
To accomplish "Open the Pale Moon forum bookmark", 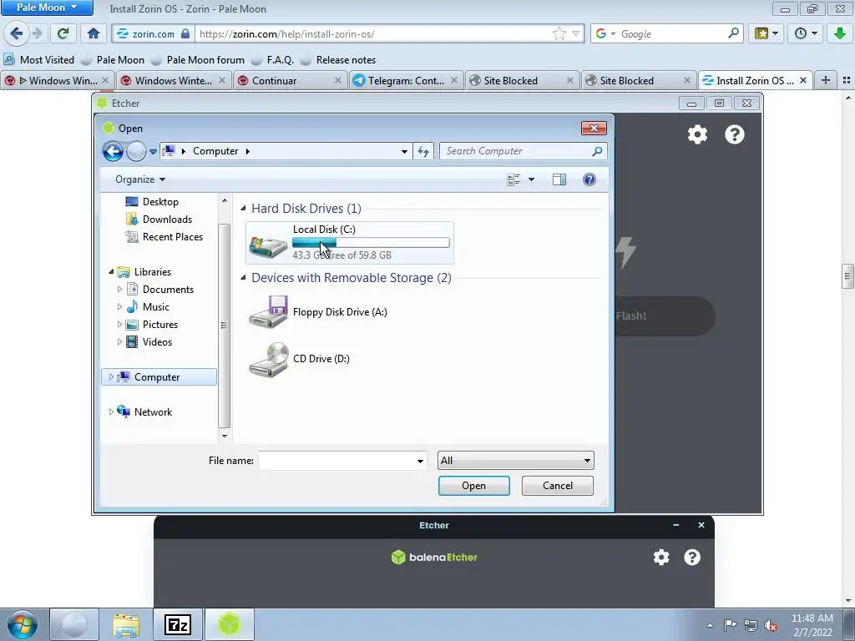I will pyautogui.click(x=199, y=60).
